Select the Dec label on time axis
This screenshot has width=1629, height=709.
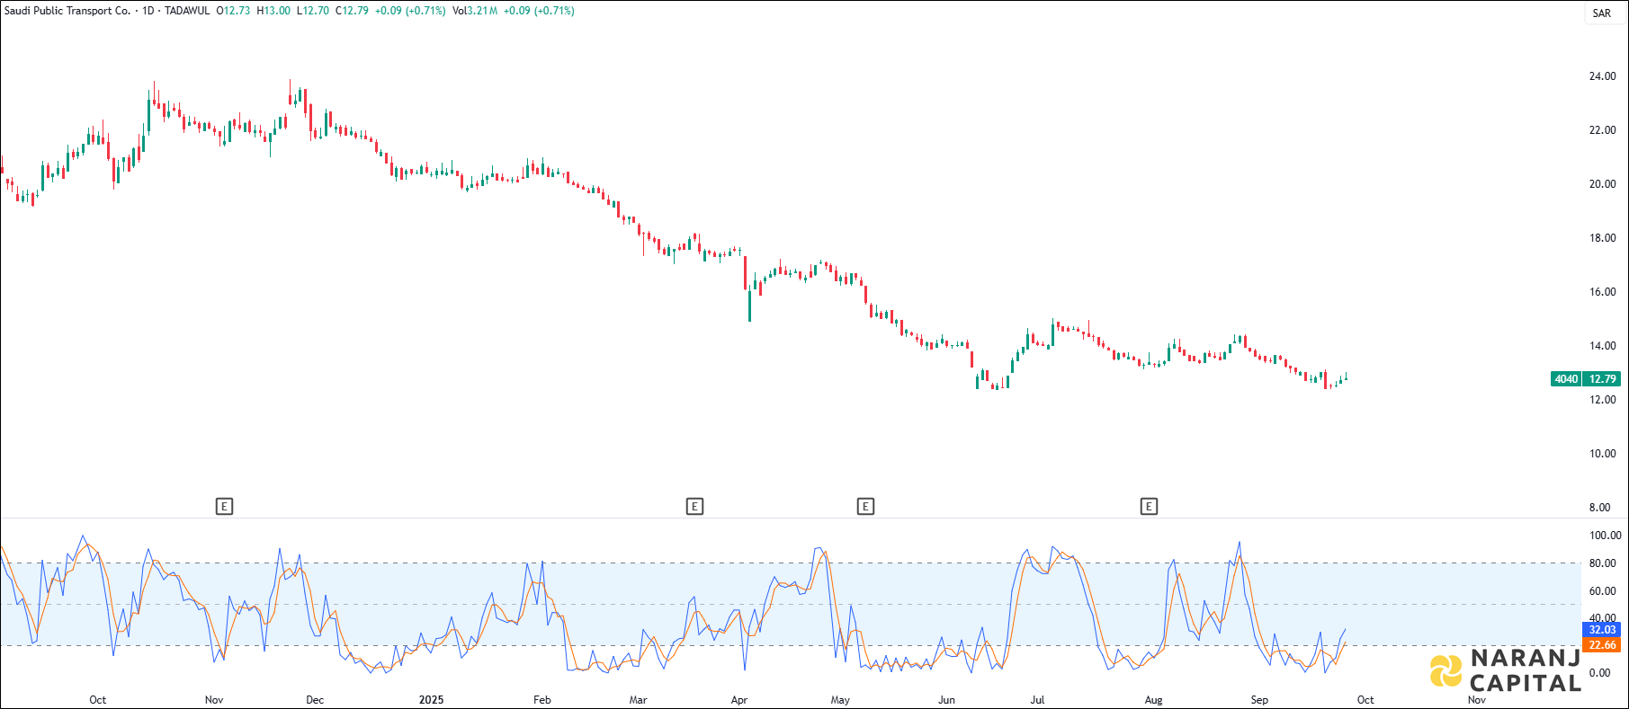(315, 700)
